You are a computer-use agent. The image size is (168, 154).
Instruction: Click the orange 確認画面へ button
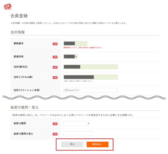(97, 144)
